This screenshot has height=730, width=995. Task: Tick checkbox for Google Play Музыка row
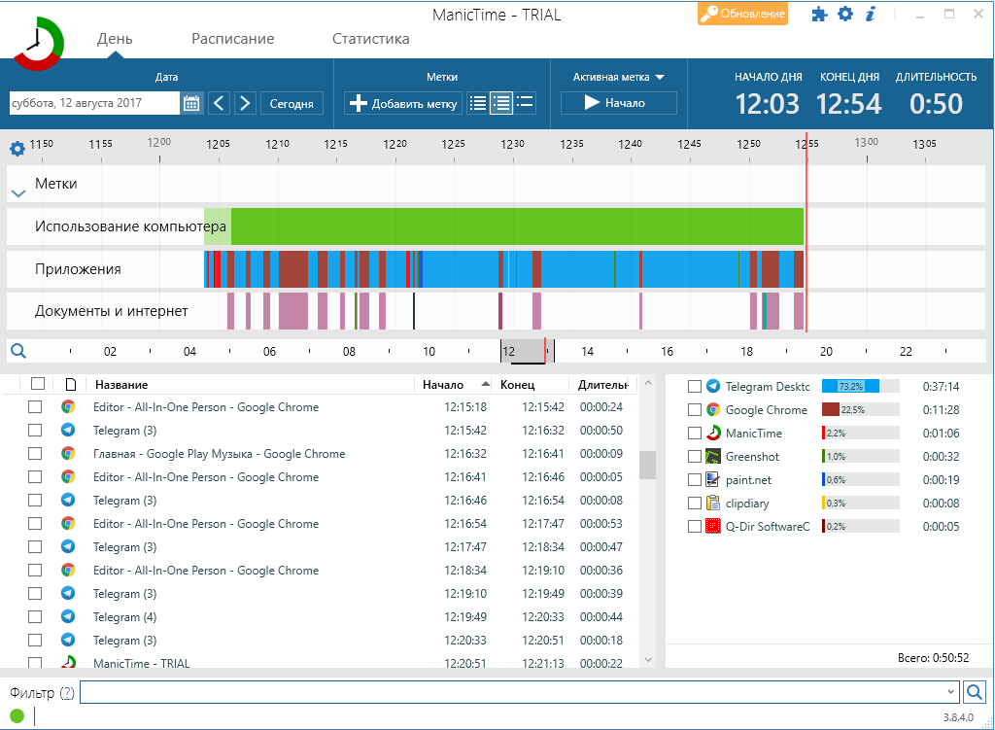pos(35,453)
